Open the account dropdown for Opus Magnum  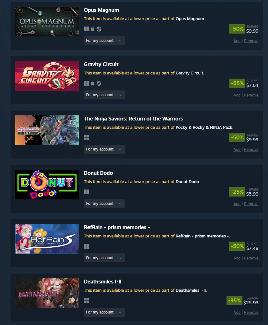[104, 41]
